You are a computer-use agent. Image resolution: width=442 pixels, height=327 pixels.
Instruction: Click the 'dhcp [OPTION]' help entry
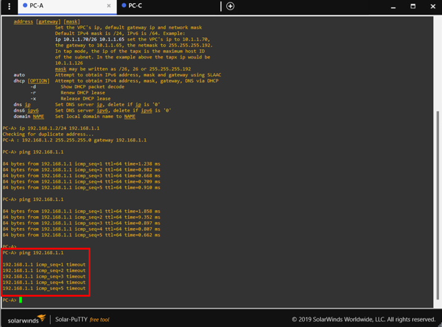point(31,81)
